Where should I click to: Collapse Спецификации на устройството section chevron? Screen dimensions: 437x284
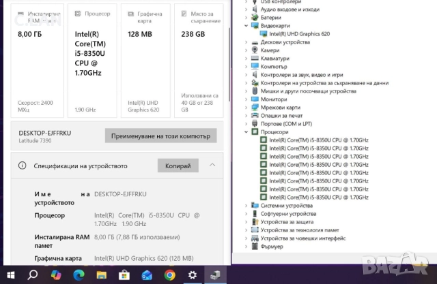[212, 165]
